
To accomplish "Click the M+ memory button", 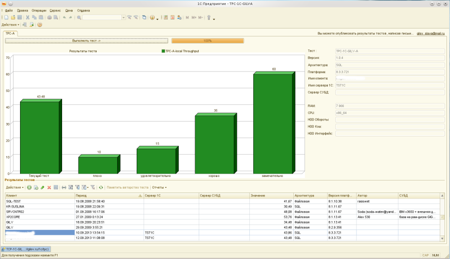I will click(x=194, y=17).
